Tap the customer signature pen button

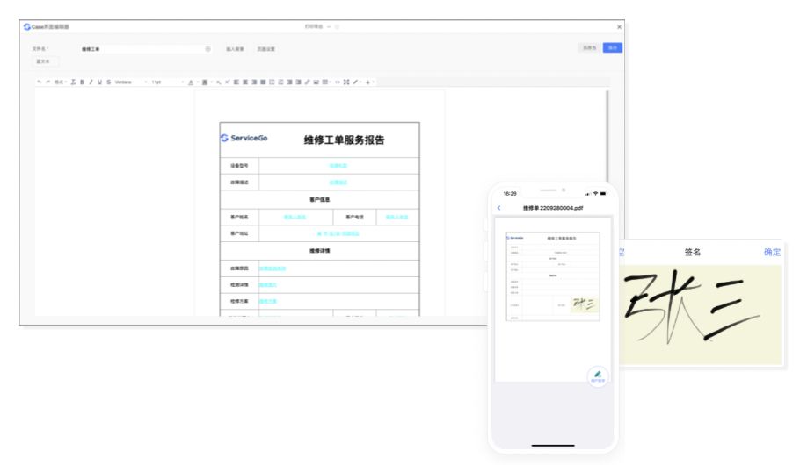(598, 375)
